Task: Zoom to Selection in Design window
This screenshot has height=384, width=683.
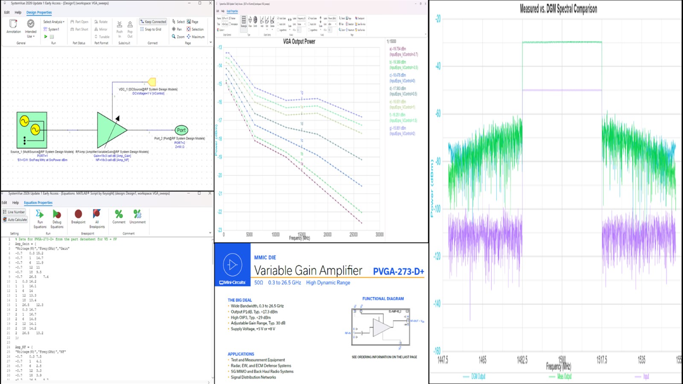Action: tap(195, 29)
